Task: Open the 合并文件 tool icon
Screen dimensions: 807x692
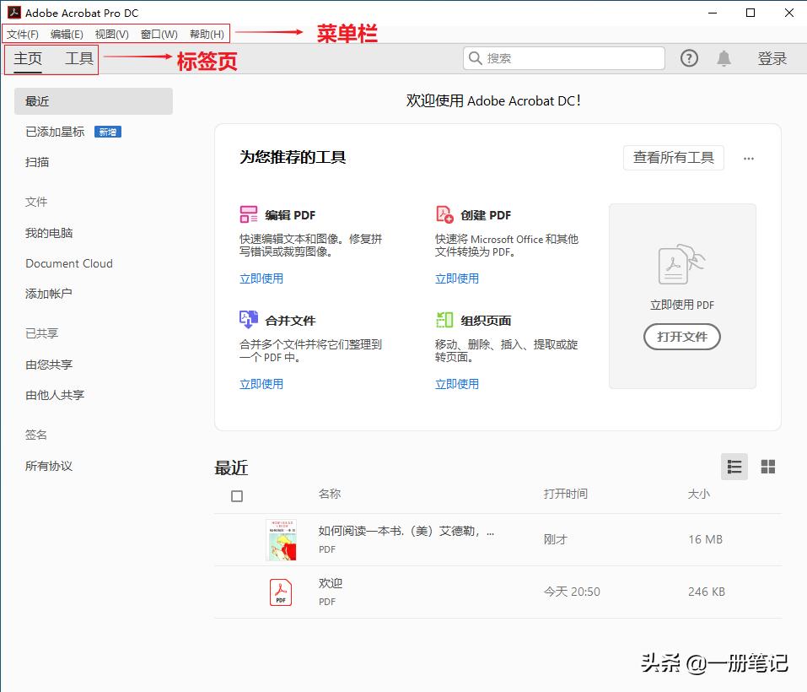Action: coord(249,320)
